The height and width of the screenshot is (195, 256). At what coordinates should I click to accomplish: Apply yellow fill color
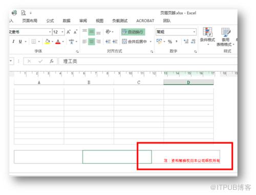(x=47, y=42)
